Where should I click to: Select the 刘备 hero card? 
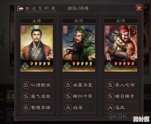coord(37,48)
